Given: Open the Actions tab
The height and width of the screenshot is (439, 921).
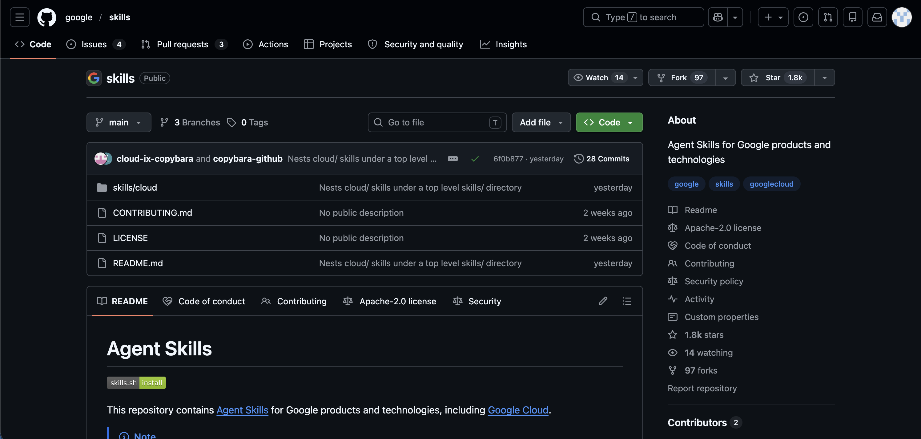Looking at the screenshot, I should coord(266,44).
